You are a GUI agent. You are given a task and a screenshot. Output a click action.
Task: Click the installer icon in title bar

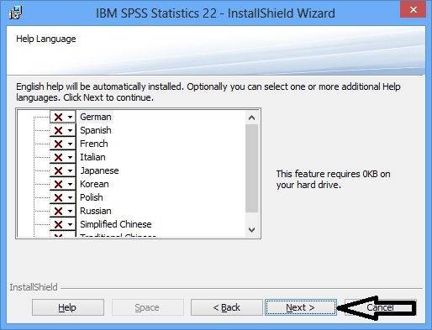pos(15,13)
